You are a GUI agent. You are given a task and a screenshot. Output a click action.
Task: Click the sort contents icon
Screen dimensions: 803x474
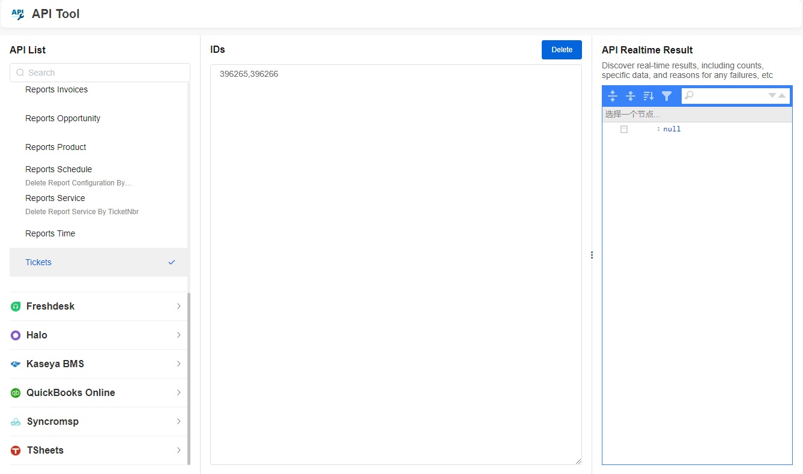coord(649,96)
